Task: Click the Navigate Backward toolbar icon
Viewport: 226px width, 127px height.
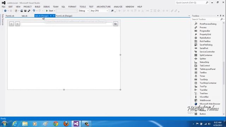Action: pyautogui.click(x=5, y=11)
